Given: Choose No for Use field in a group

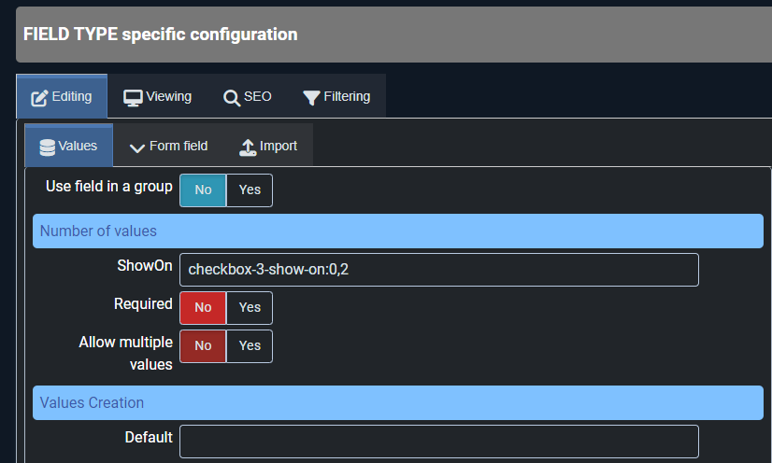Looking at the screenshot, I should point(203,189).
